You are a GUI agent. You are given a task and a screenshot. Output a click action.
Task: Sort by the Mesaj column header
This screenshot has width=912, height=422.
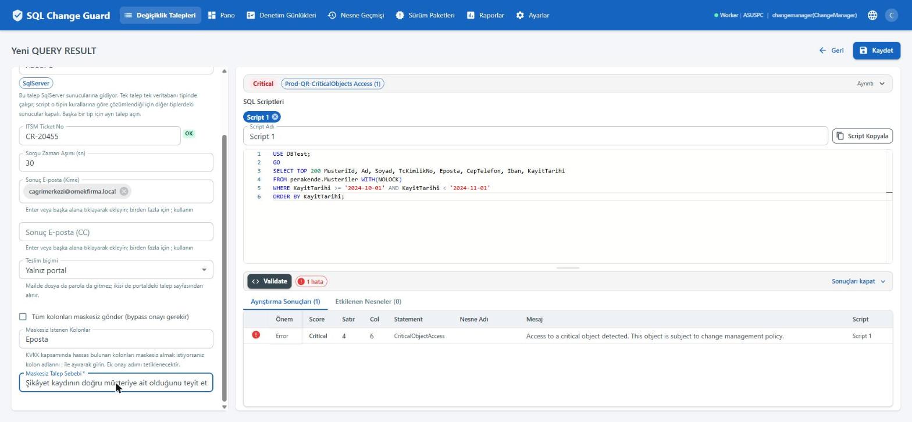(535, 319)
